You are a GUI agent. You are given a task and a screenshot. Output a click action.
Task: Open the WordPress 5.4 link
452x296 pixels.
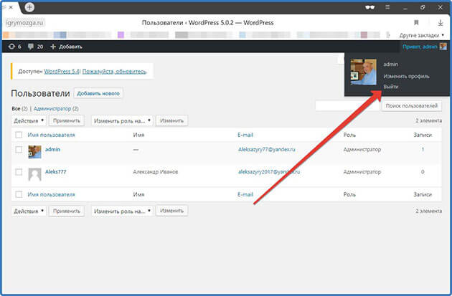[x=62, y=71]
